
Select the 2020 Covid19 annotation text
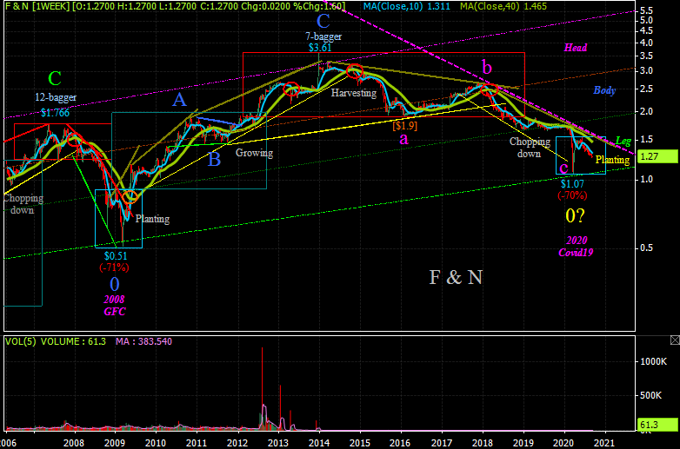pos(576,246)
